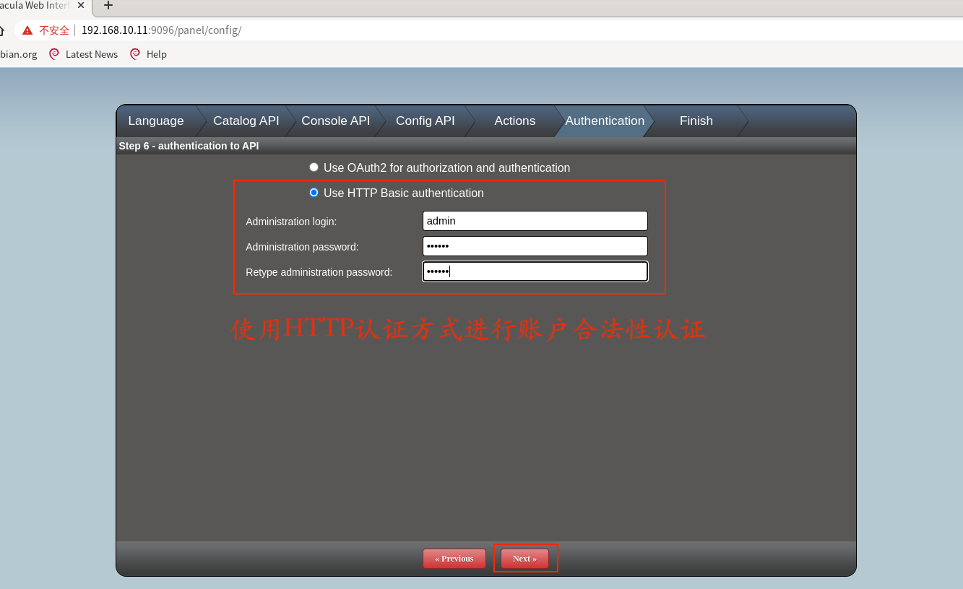Select the Authentication wizard step
Image resolution: width=963 pixels, height=589 pixels.
(604, 121)
